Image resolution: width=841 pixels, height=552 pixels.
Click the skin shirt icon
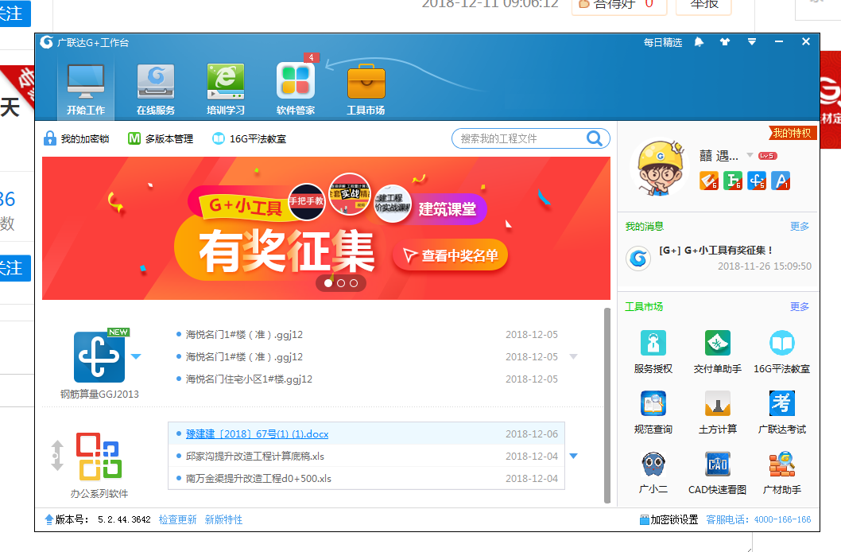(x=725, y=42)
